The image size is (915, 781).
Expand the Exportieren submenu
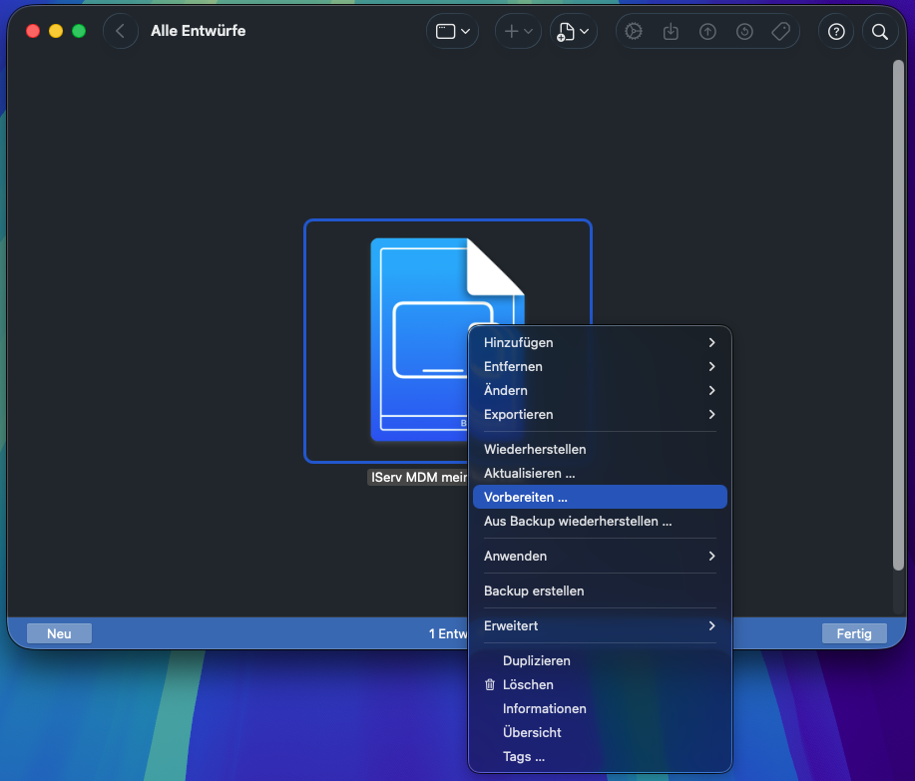pos(600,414)
